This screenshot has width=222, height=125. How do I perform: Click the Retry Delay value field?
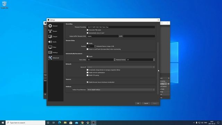click(100, 60)
